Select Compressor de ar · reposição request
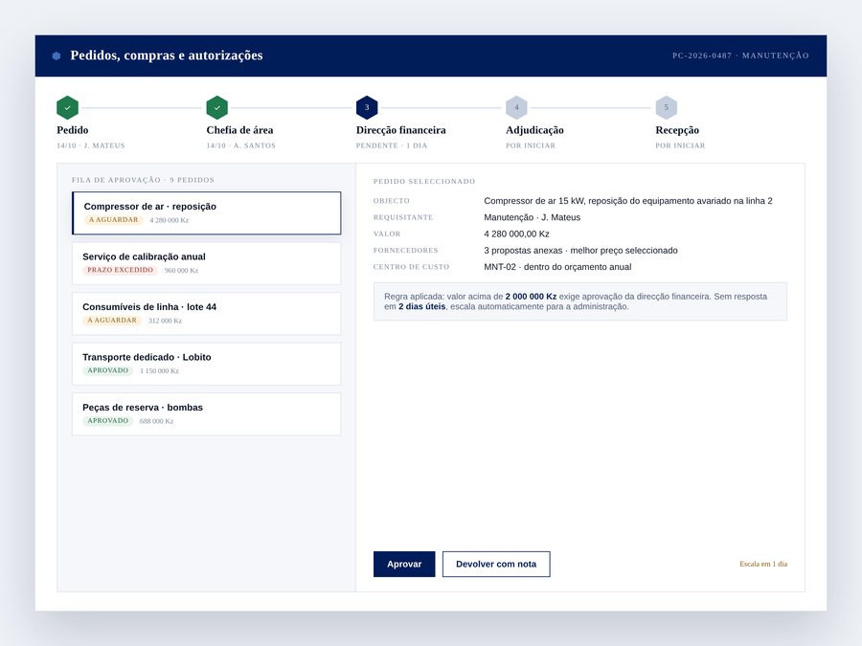Screen dimensions: 862x646 click(x=207, y=213)
